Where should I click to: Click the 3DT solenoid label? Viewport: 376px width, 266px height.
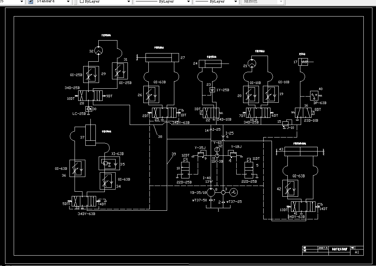[x=197, y=109]
